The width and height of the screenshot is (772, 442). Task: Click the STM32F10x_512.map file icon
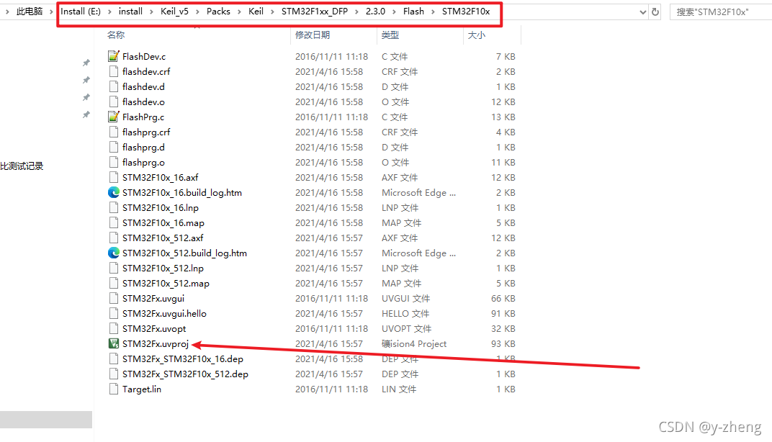(114, 284)
